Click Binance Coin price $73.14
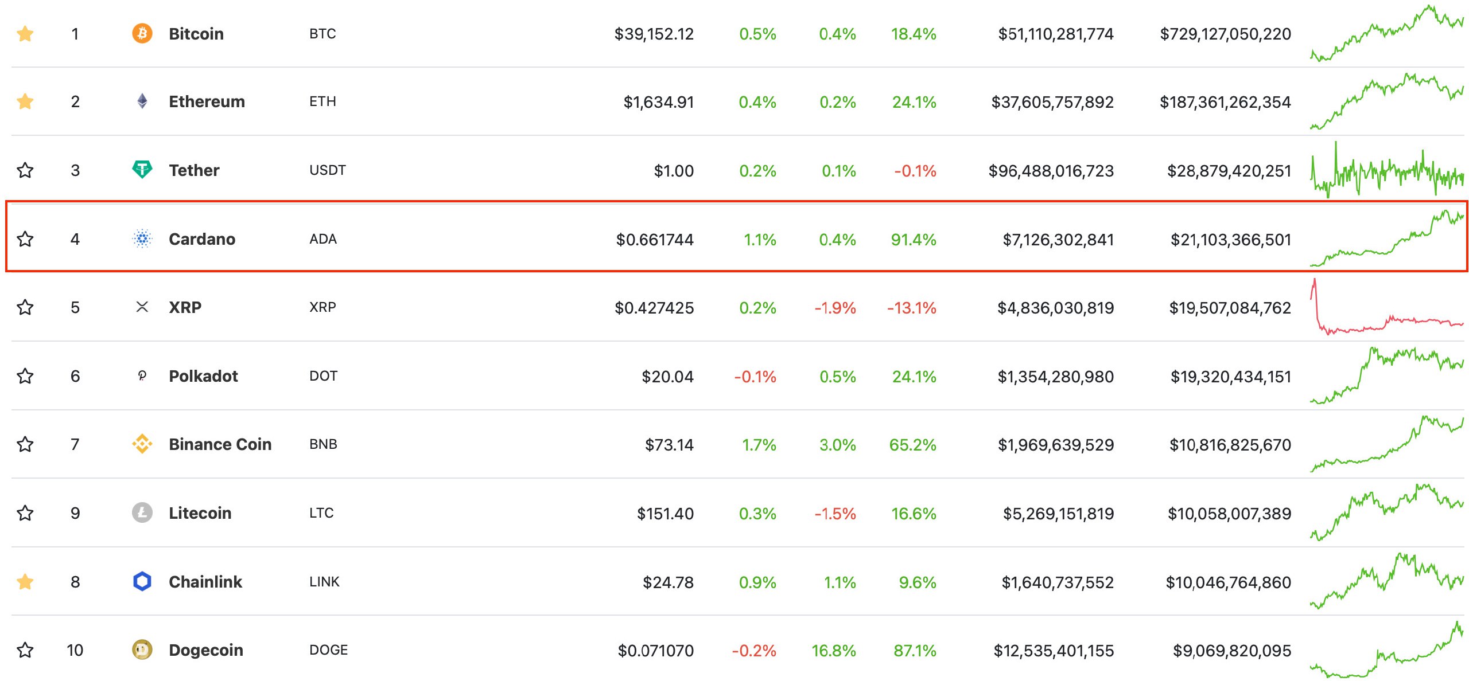This screenshot has width=1469, height=681. (x=670, y=445)
